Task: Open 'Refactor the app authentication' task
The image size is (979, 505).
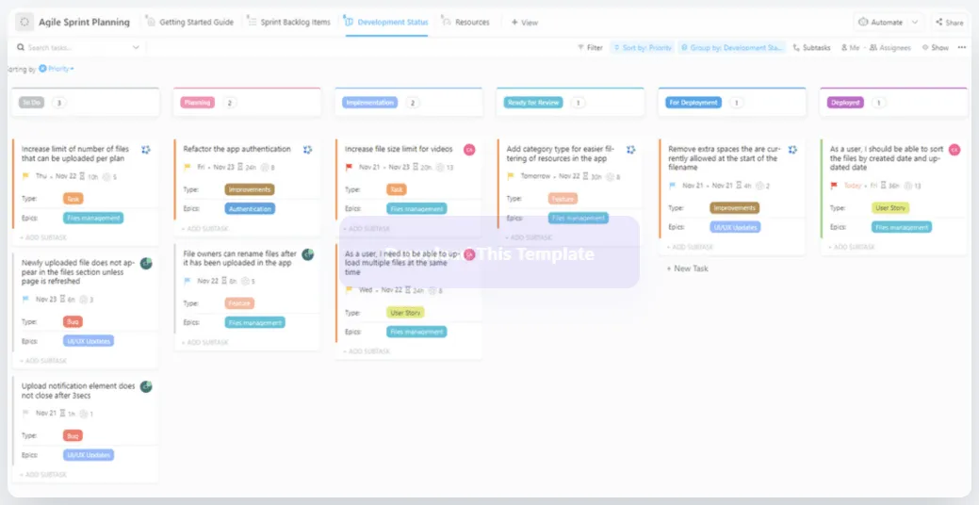Action: (237, 149)
